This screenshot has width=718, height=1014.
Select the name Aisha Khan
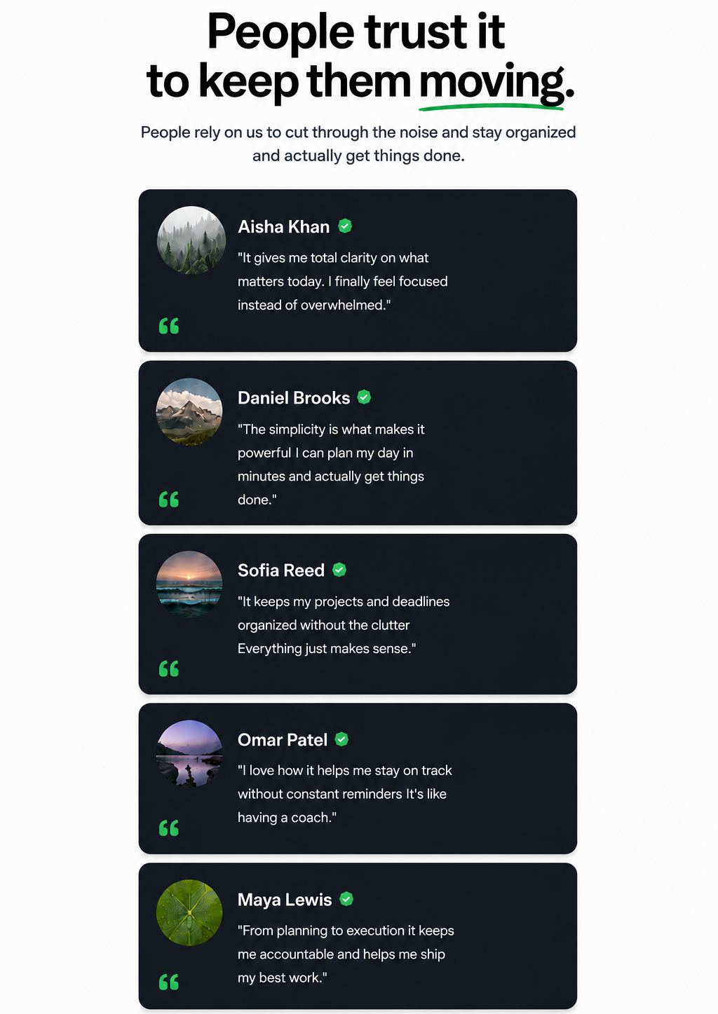pos(284,227)
